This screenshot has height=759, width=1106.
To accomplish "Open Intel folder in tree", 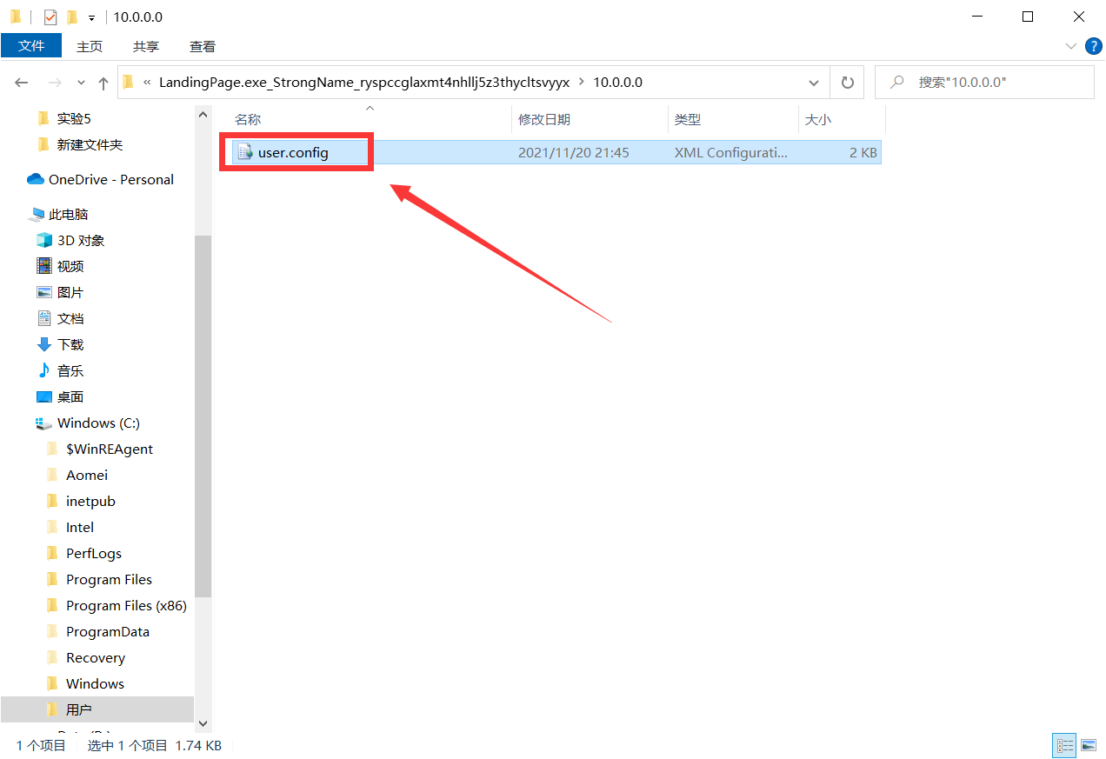I will [x=80, y=527].
